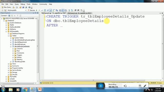Open the Window menu
The width and height of the screenshot is (164, 92).
click(35, 4)
